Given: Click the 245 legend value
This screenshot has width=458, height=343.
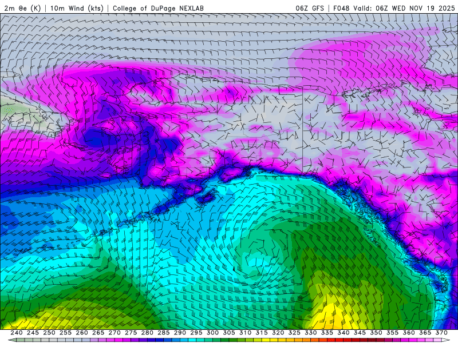Looking at the screenshot, I should 33,333.
